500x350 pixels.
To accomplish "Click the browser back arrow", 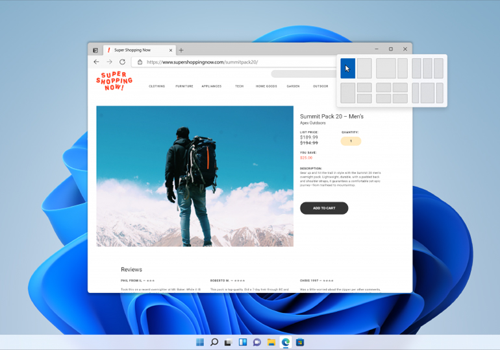I will click(96, 62).
